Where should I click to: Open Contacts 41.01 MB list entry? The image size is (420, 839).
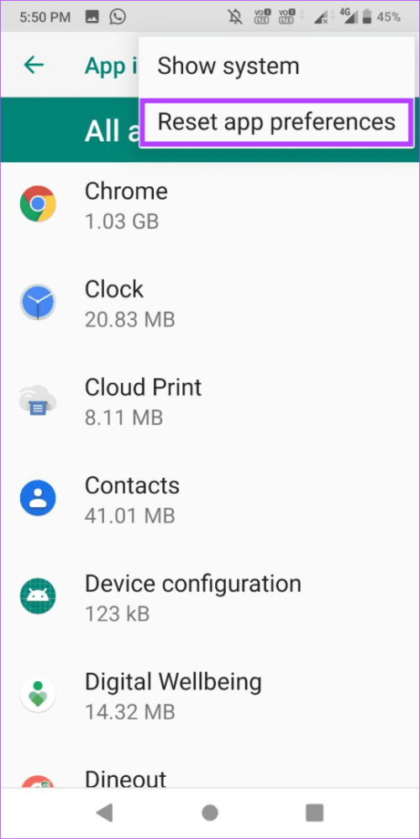(210, 500)
